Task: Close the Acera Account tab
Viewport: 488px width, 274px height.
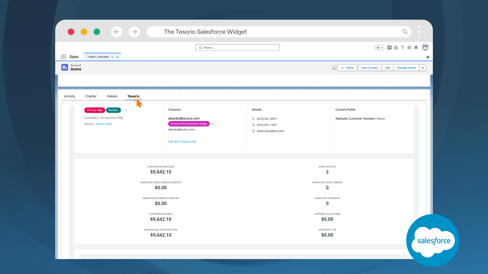Action: pos(117,57)
